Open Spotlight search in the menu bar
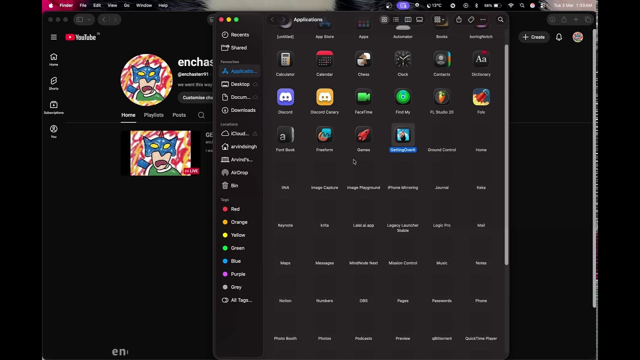Image resolution: width=640 pixels, height=360 pixels. [x=522, y=5]
